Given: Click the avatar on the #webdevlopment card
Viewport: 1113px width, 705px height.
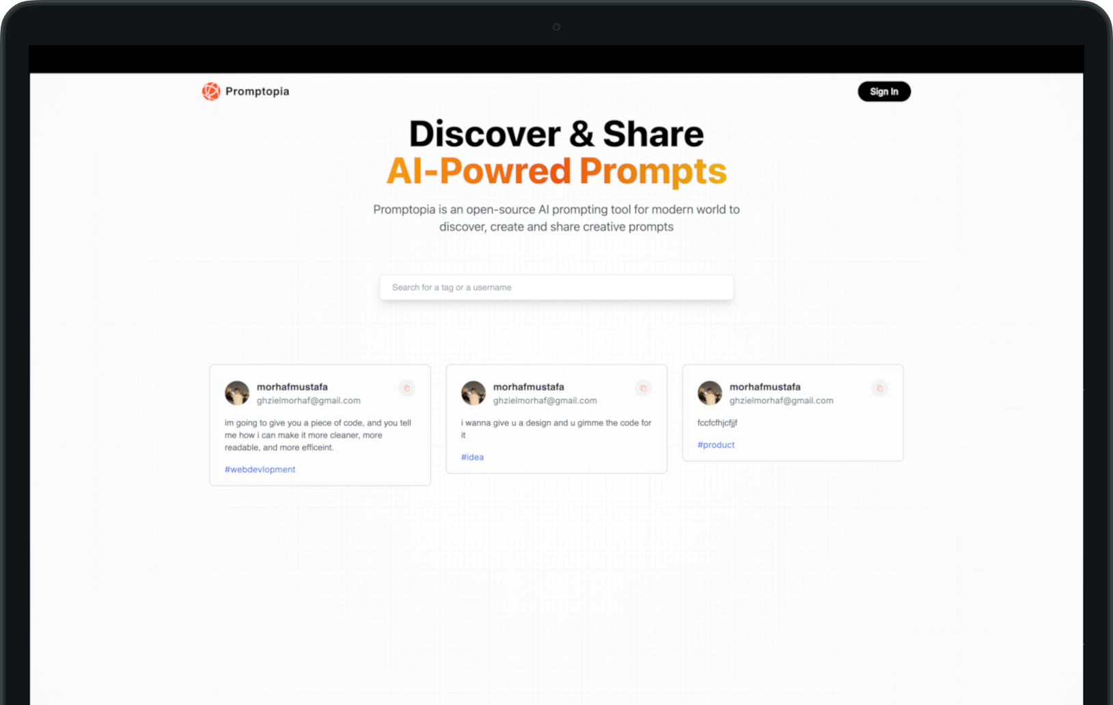Looking at the screenshot, I should pyautogui.click(x=236, y=393).
